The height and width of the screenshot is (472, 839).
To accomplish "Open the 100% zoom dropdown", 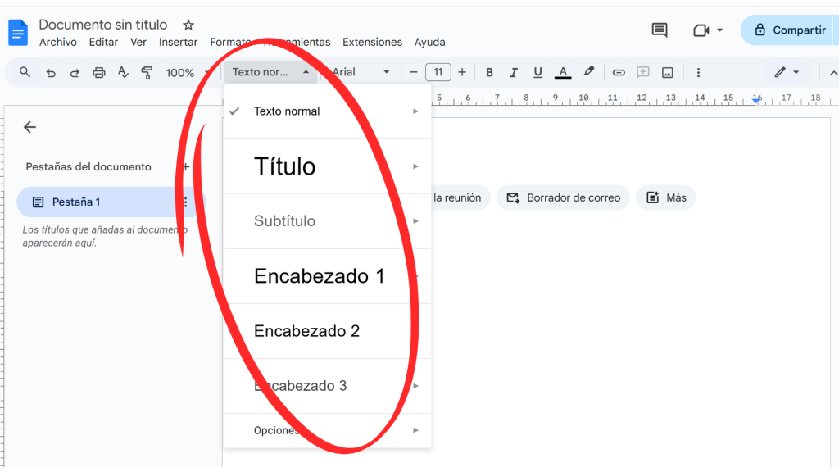I will pos(186,72).
